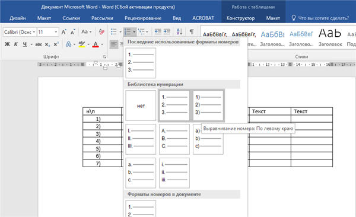Choose Roman numeral I. II. III. format
Image resolution: width=356 pixels, height=217 pixels.
(x=141, y=139)
